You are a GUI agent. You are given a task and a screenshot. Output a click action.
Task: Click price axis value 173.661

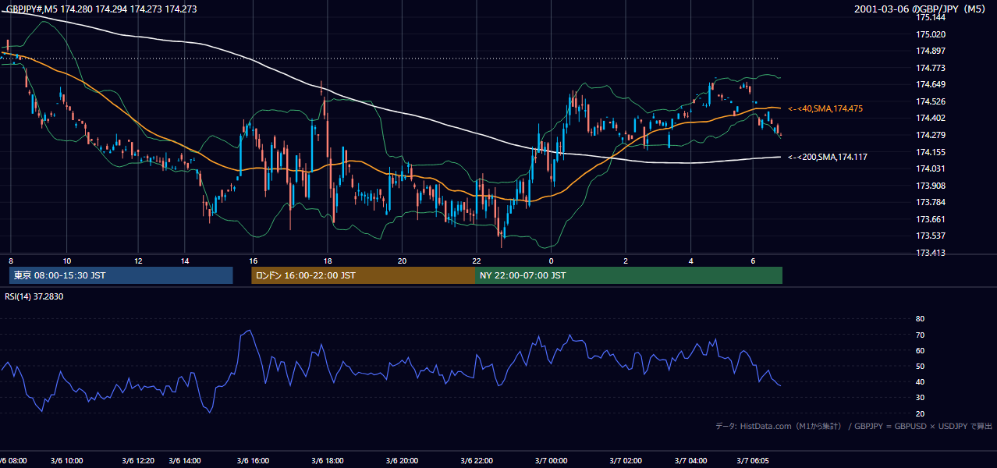pyautogui.click(x=931, y=219)
